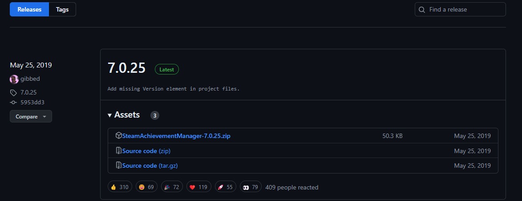
Task: Click the tag icon beside 7.0.25
Action: tap(13, 93)
